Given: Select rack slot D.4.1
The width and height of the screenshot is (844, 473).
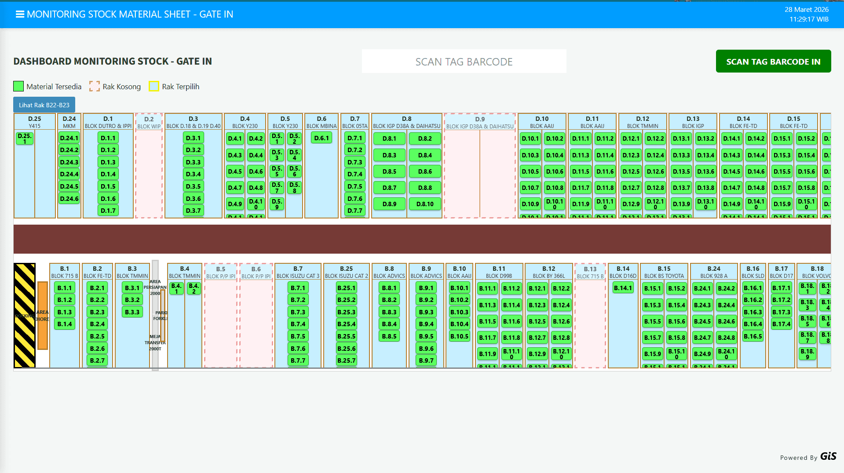Looking at the screenshot, I should click(x=235, y=138).
